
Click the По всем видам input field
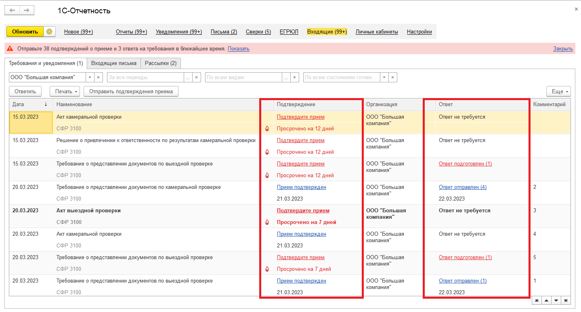click(x=243, y=77)
